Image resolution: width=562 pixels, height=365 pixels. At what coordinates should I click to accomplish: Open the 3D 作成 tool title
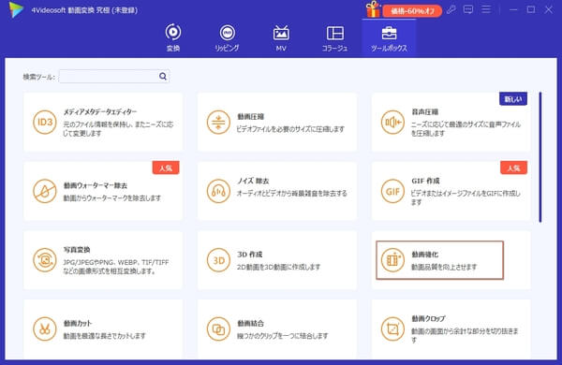coord(249,255)
